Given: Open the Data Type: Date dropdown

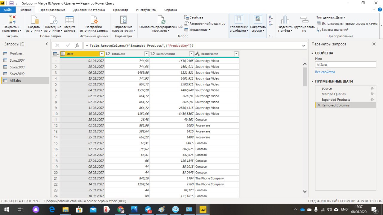Looking at the screenshot, I should pyautogui.click(x=331, y=17).
